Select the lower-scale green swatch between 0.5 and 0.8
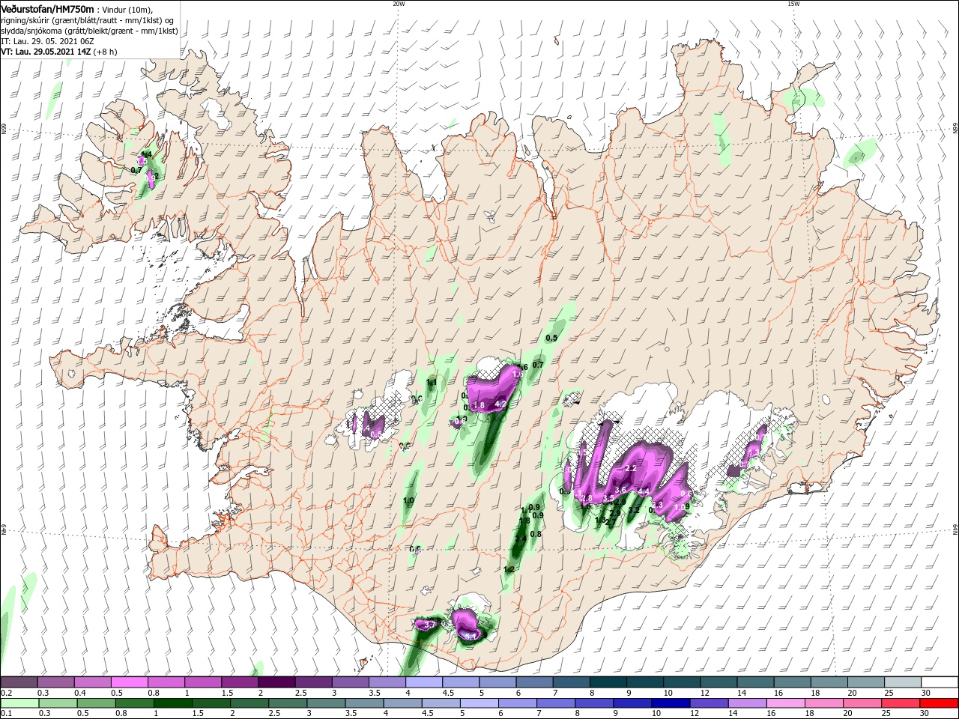 tap(97, 703)
